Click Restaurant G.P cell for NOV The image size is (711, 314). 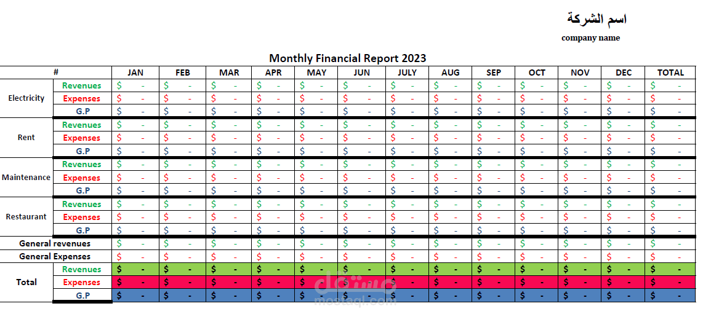[580, 230]
